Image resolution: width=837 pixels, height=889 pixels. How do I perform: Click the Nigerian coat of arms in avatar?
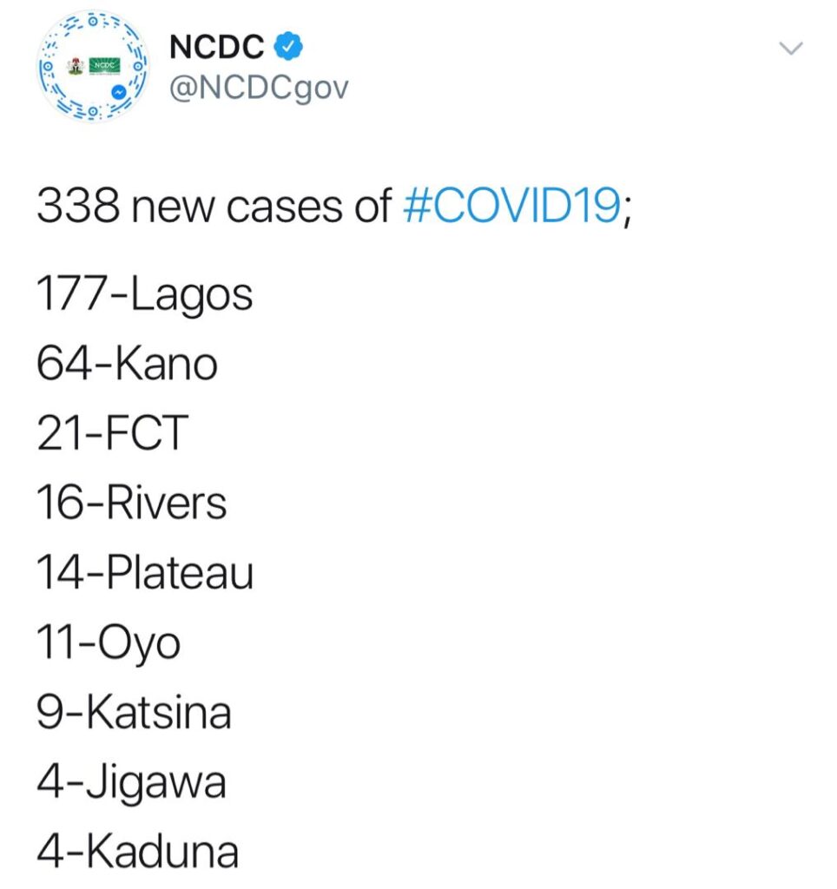[x=74, y=65]
